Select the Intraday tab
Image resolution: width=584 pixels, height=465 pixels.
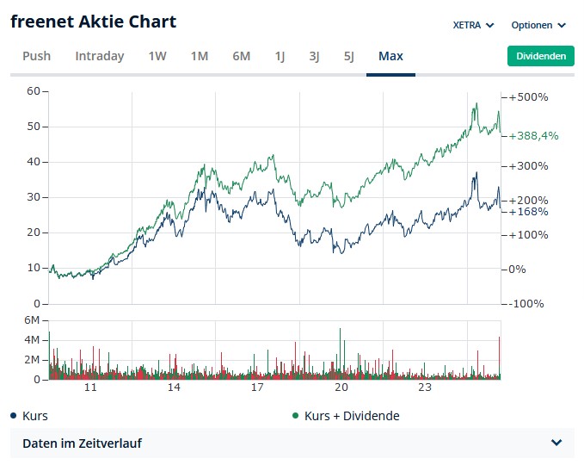[100, 56]
